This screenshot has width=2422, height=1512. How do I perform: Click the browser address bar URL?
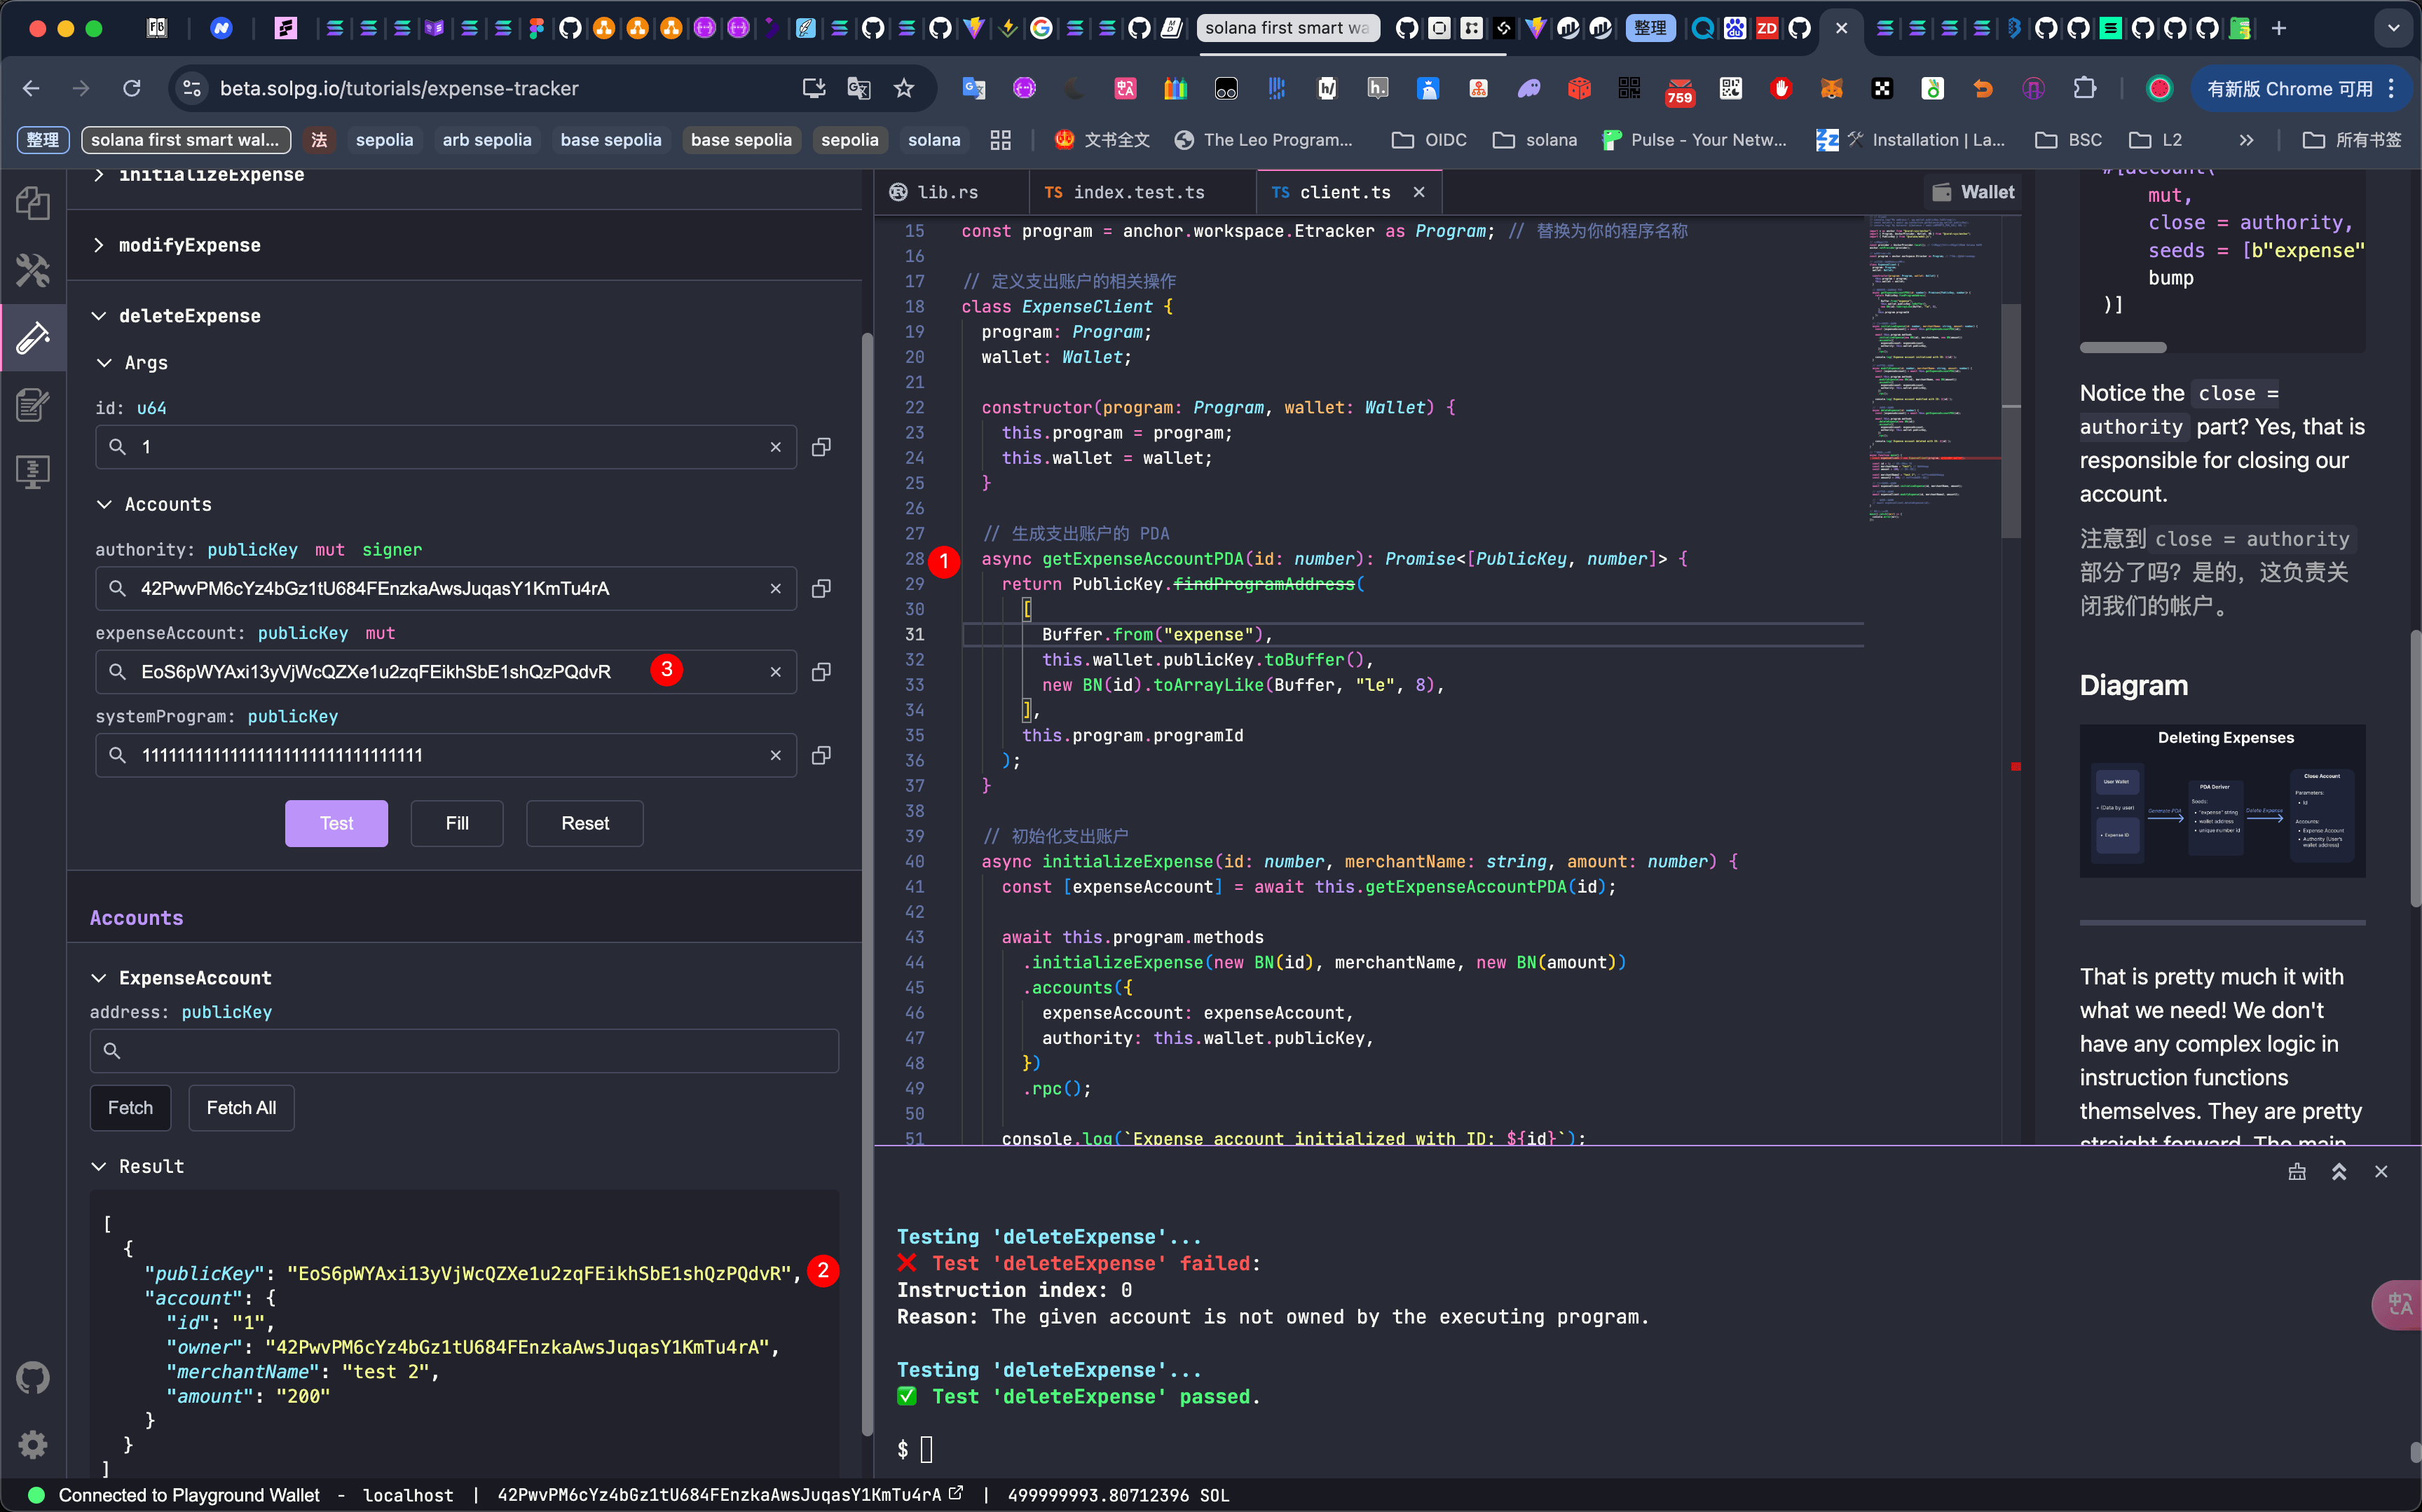coord(399,89)
